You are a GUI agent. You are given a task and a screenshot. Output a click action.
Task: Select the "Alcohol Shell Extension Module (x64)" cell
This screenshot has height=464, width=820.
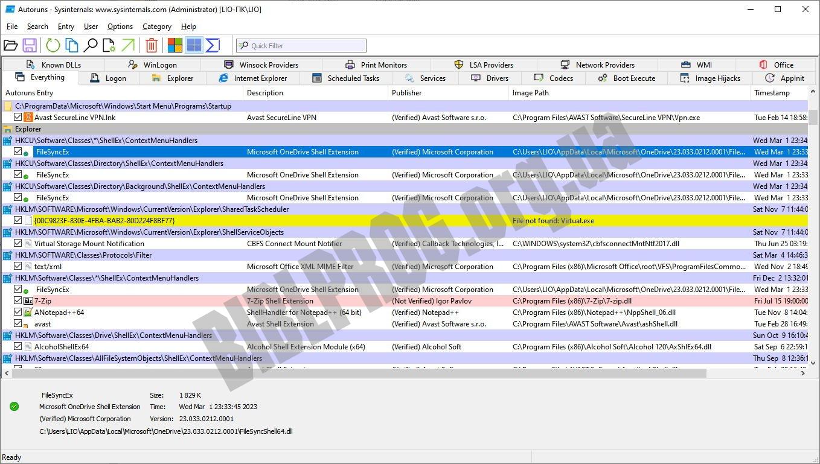click(x=306, y=347)
